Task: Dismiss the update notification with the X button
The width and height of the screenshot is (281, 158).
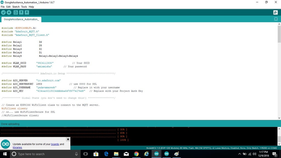Action: [68, 139]
